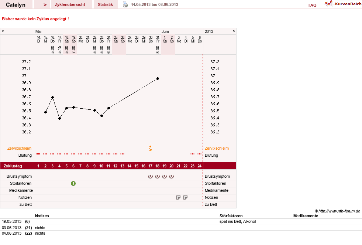Click the printer icon
The height and width of the screenshot is (245, 362).
125,4
